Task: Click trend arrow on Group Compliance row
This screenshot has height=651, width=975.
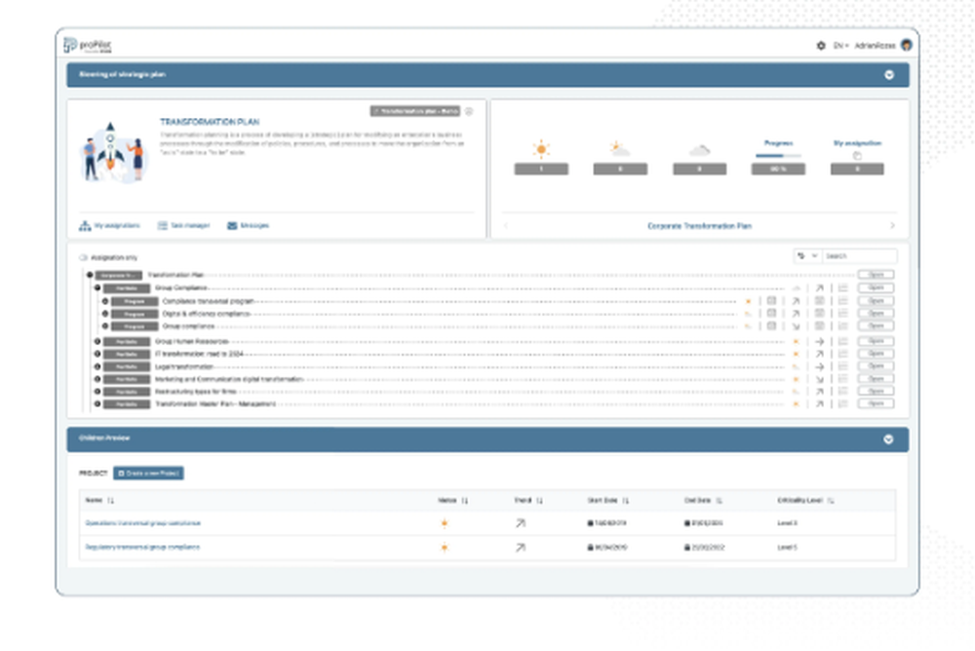Action: (820, 287)
